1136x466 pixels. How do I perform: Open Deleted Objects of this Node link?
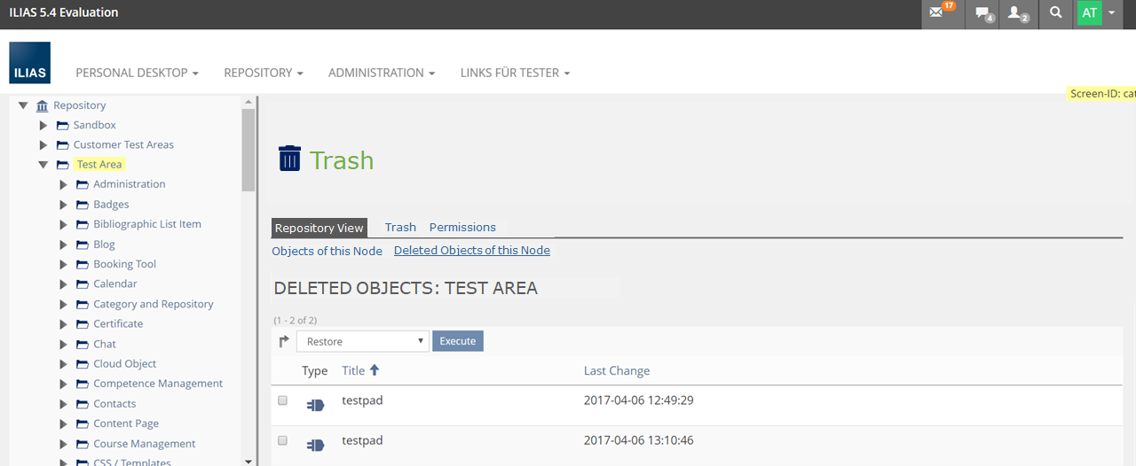click(x=471, y=251)
